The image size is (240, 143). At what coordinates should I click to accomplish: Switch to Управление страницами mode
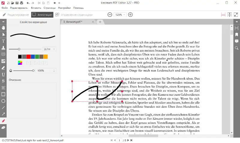pyautogui.click(x=74, y=15)
